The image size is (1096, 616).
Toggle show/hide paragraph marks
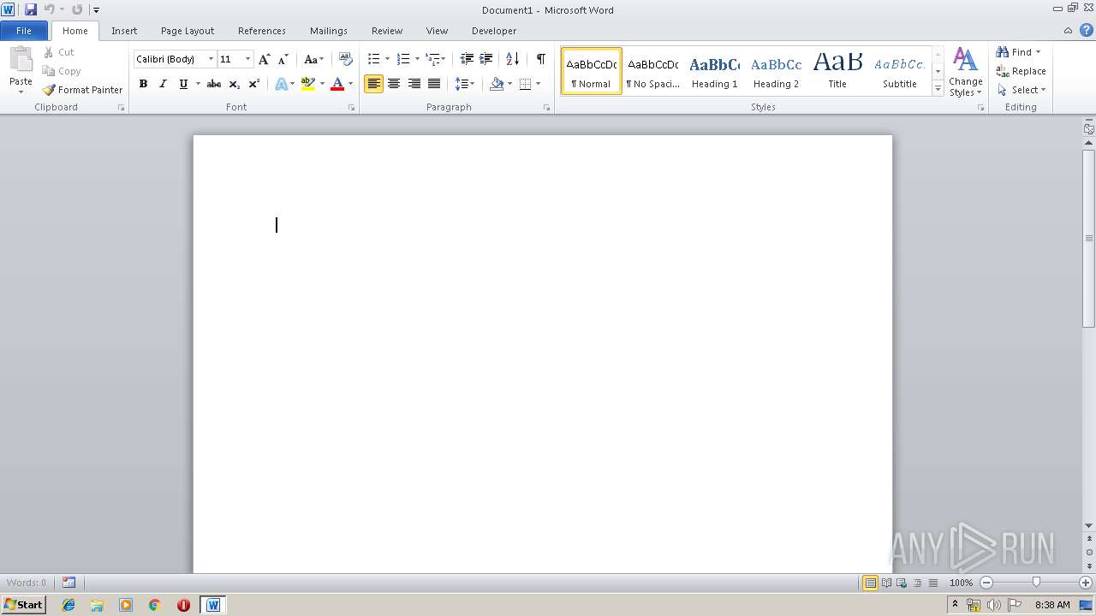pyautogui.click(x=541, y=59)
